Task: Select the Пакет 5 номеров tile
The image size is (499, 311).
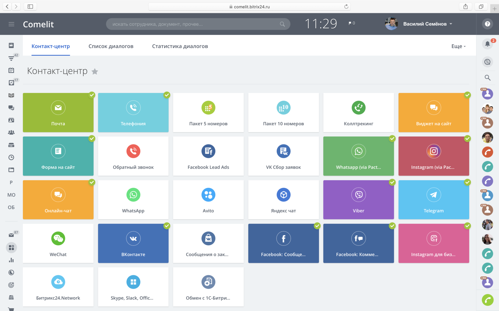Action: coord(209,113)
